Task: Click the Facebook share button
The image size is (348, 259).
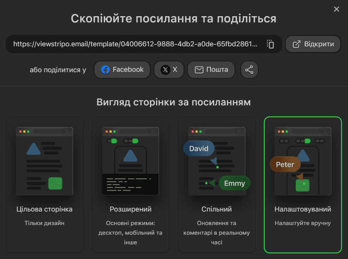Action: [122, 69]
